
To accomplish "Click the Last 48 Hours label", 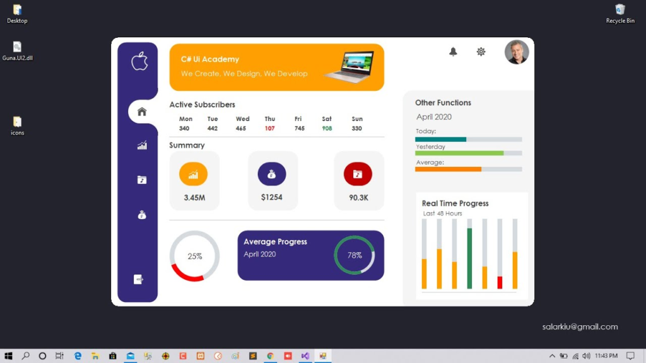I will pos(442,213).
